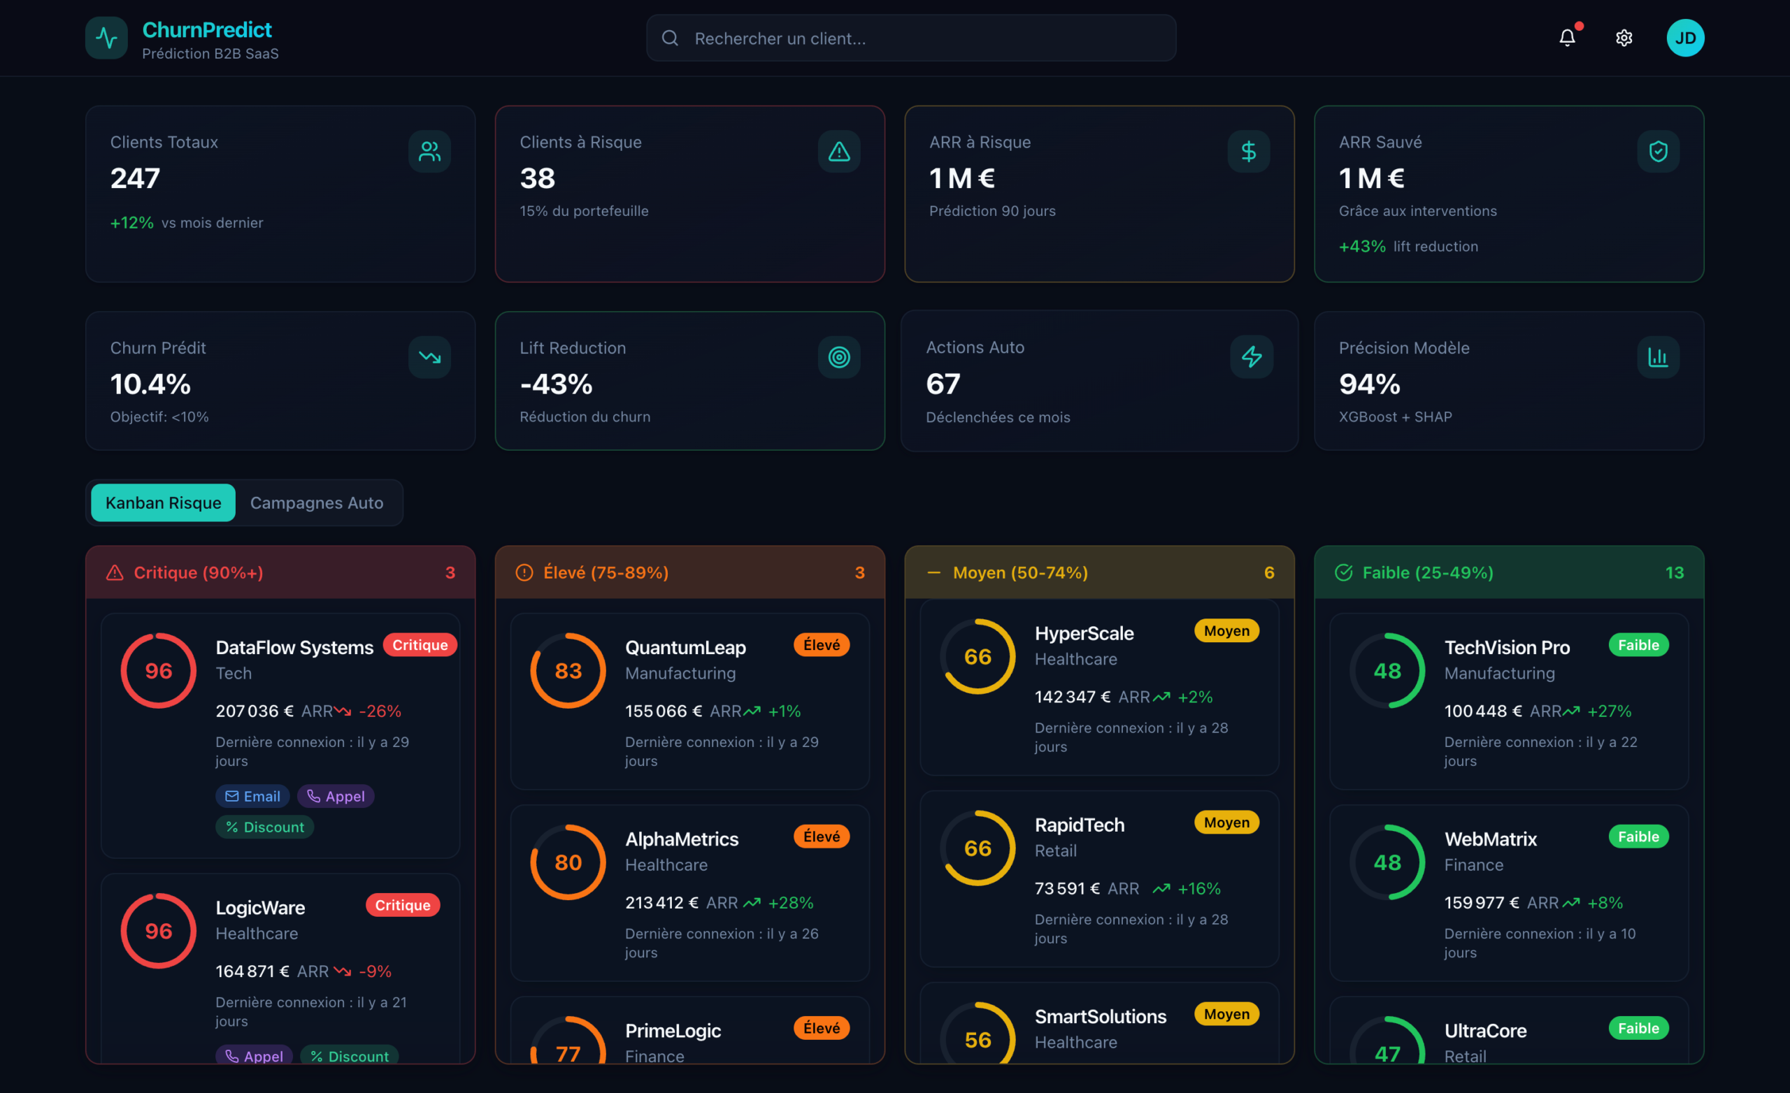
Task: Open the notifications bell
Action: [1567, 38]
